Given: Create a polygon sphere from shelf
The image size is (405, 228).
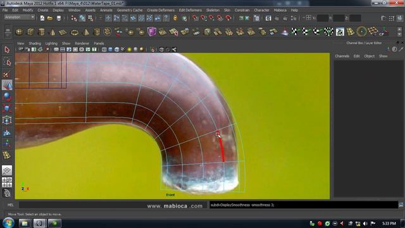Looking at the screenshot, I should pyautogui.click(x=19, y=32).
